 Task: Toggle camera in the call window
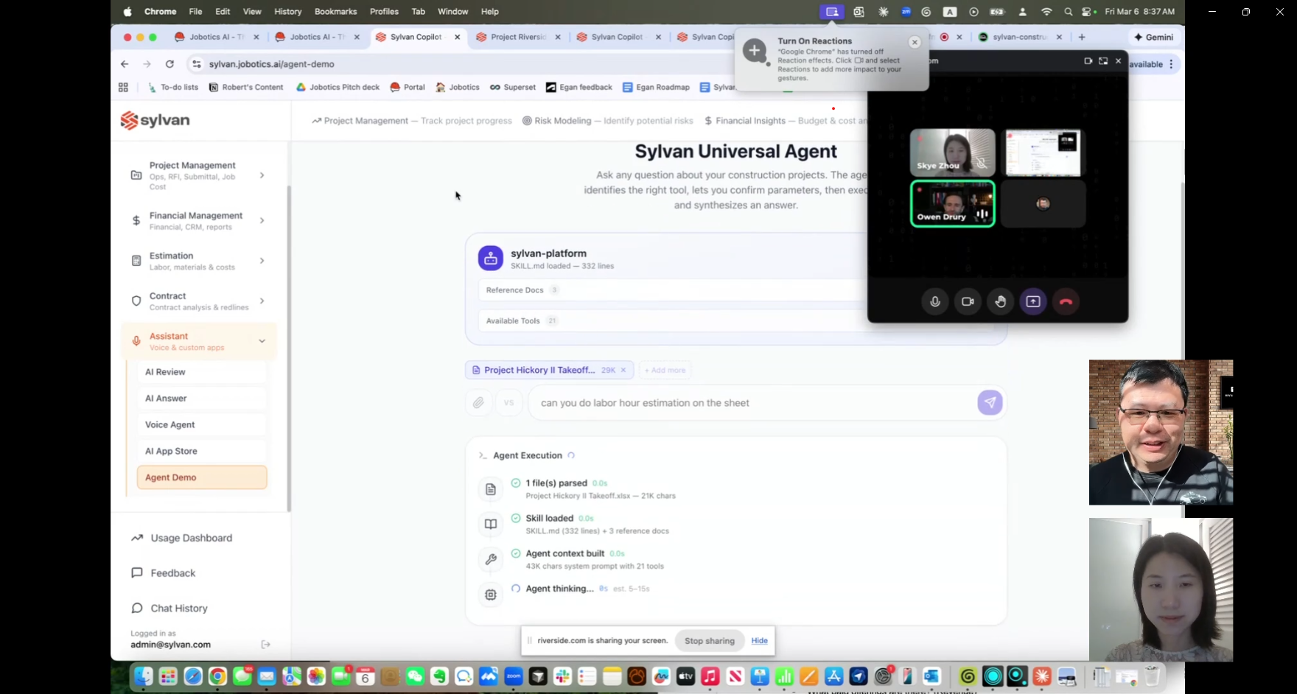[x=968, y=302]
